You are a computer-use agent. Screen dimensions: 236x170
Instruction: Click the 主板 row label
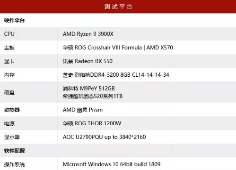9,48
